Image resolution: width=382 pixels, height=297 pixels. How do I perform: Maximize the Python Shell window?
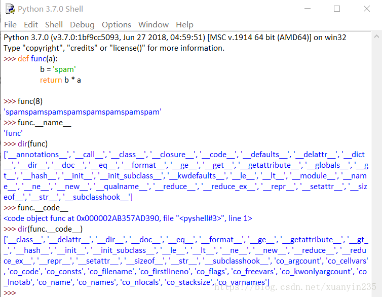pyautogui.click(x=337, y=9)
